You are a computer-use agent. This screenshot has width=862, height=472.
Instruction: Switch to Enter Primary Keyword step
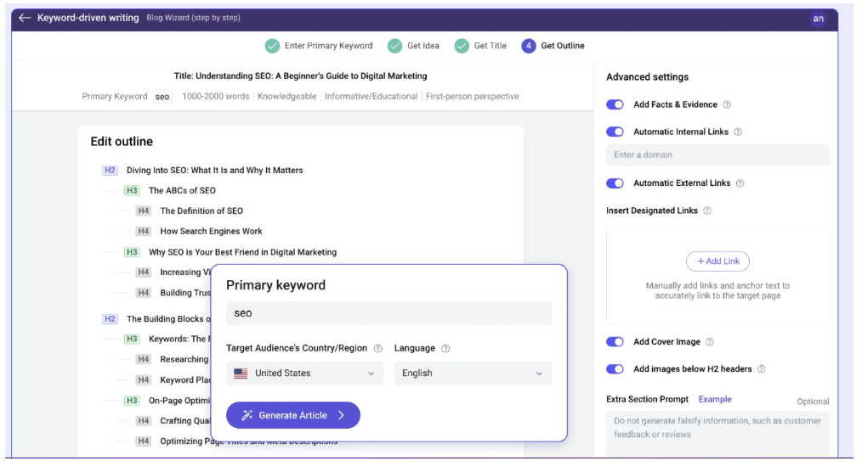coord(320,46)
